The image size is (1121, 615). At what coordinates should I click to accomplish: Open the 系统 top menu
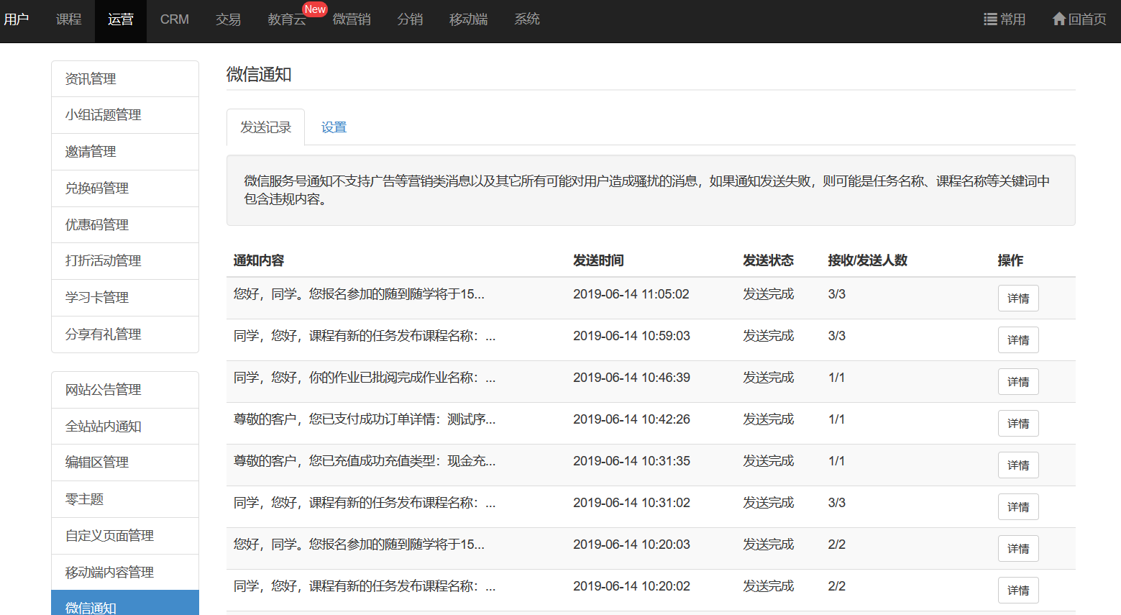click(x=526, y=19)
